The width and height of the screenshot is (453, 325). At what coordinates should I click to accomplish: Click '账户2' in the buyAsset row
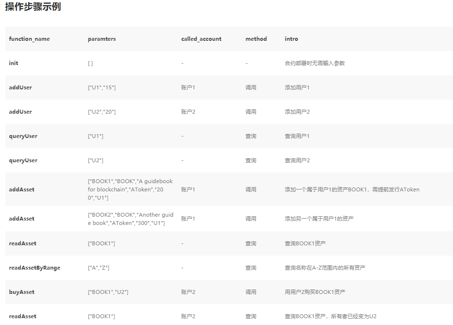click(x=188, y=292)
